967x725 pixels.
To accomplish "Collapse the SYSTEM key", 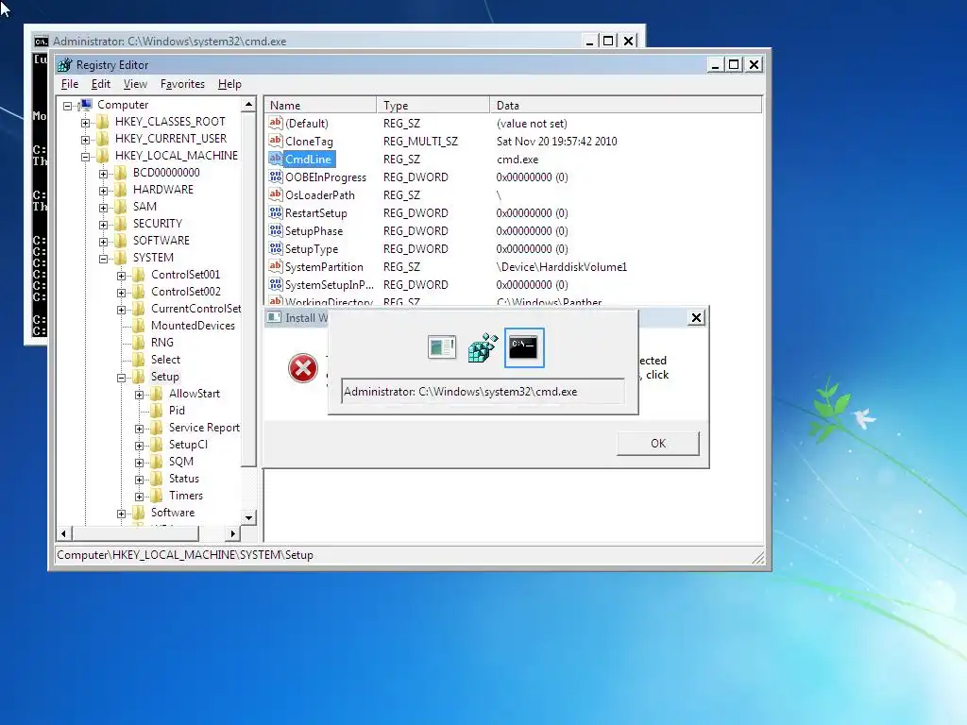I will (104, 259).
